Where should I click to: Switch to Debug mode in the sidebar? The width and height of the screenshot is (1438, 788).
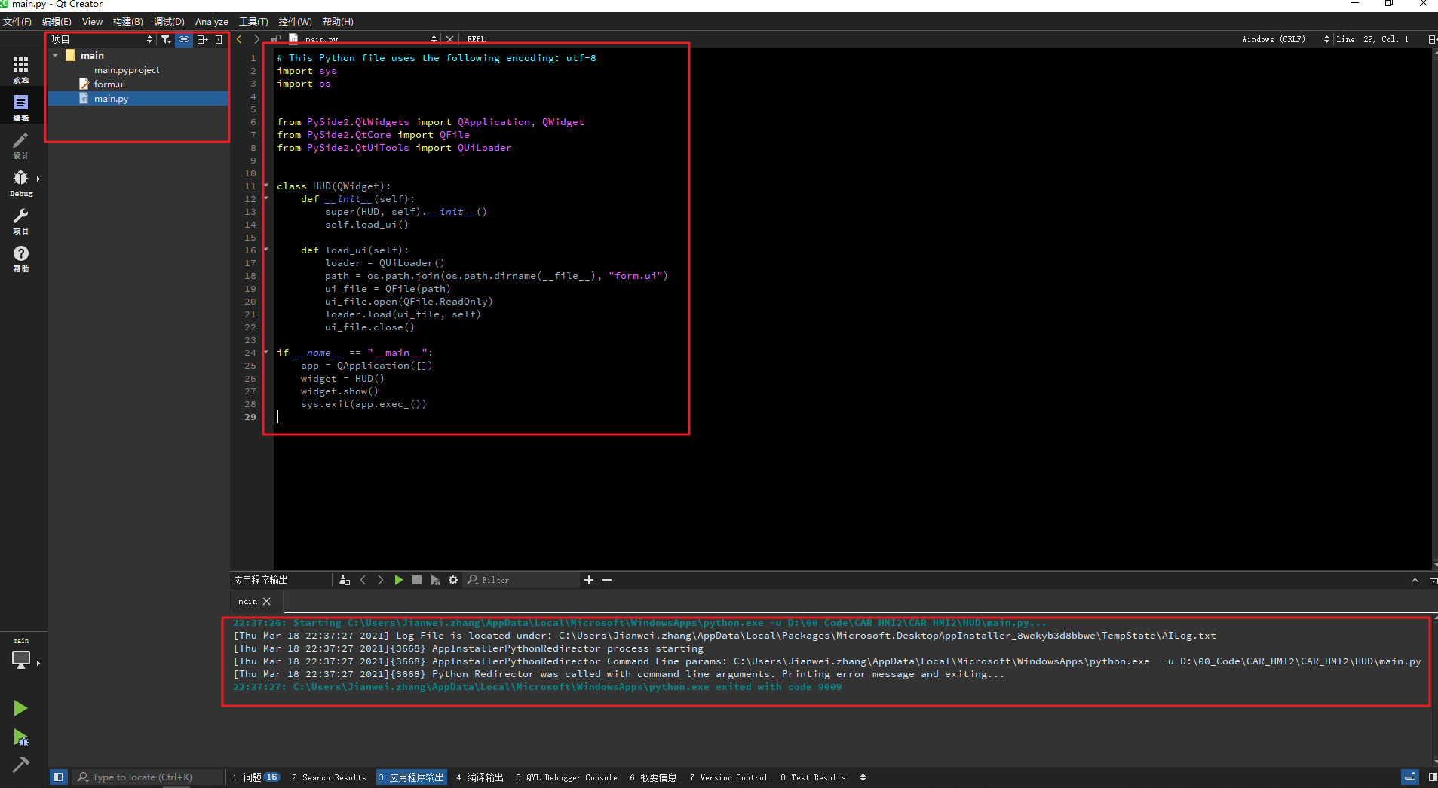[21, 183]
